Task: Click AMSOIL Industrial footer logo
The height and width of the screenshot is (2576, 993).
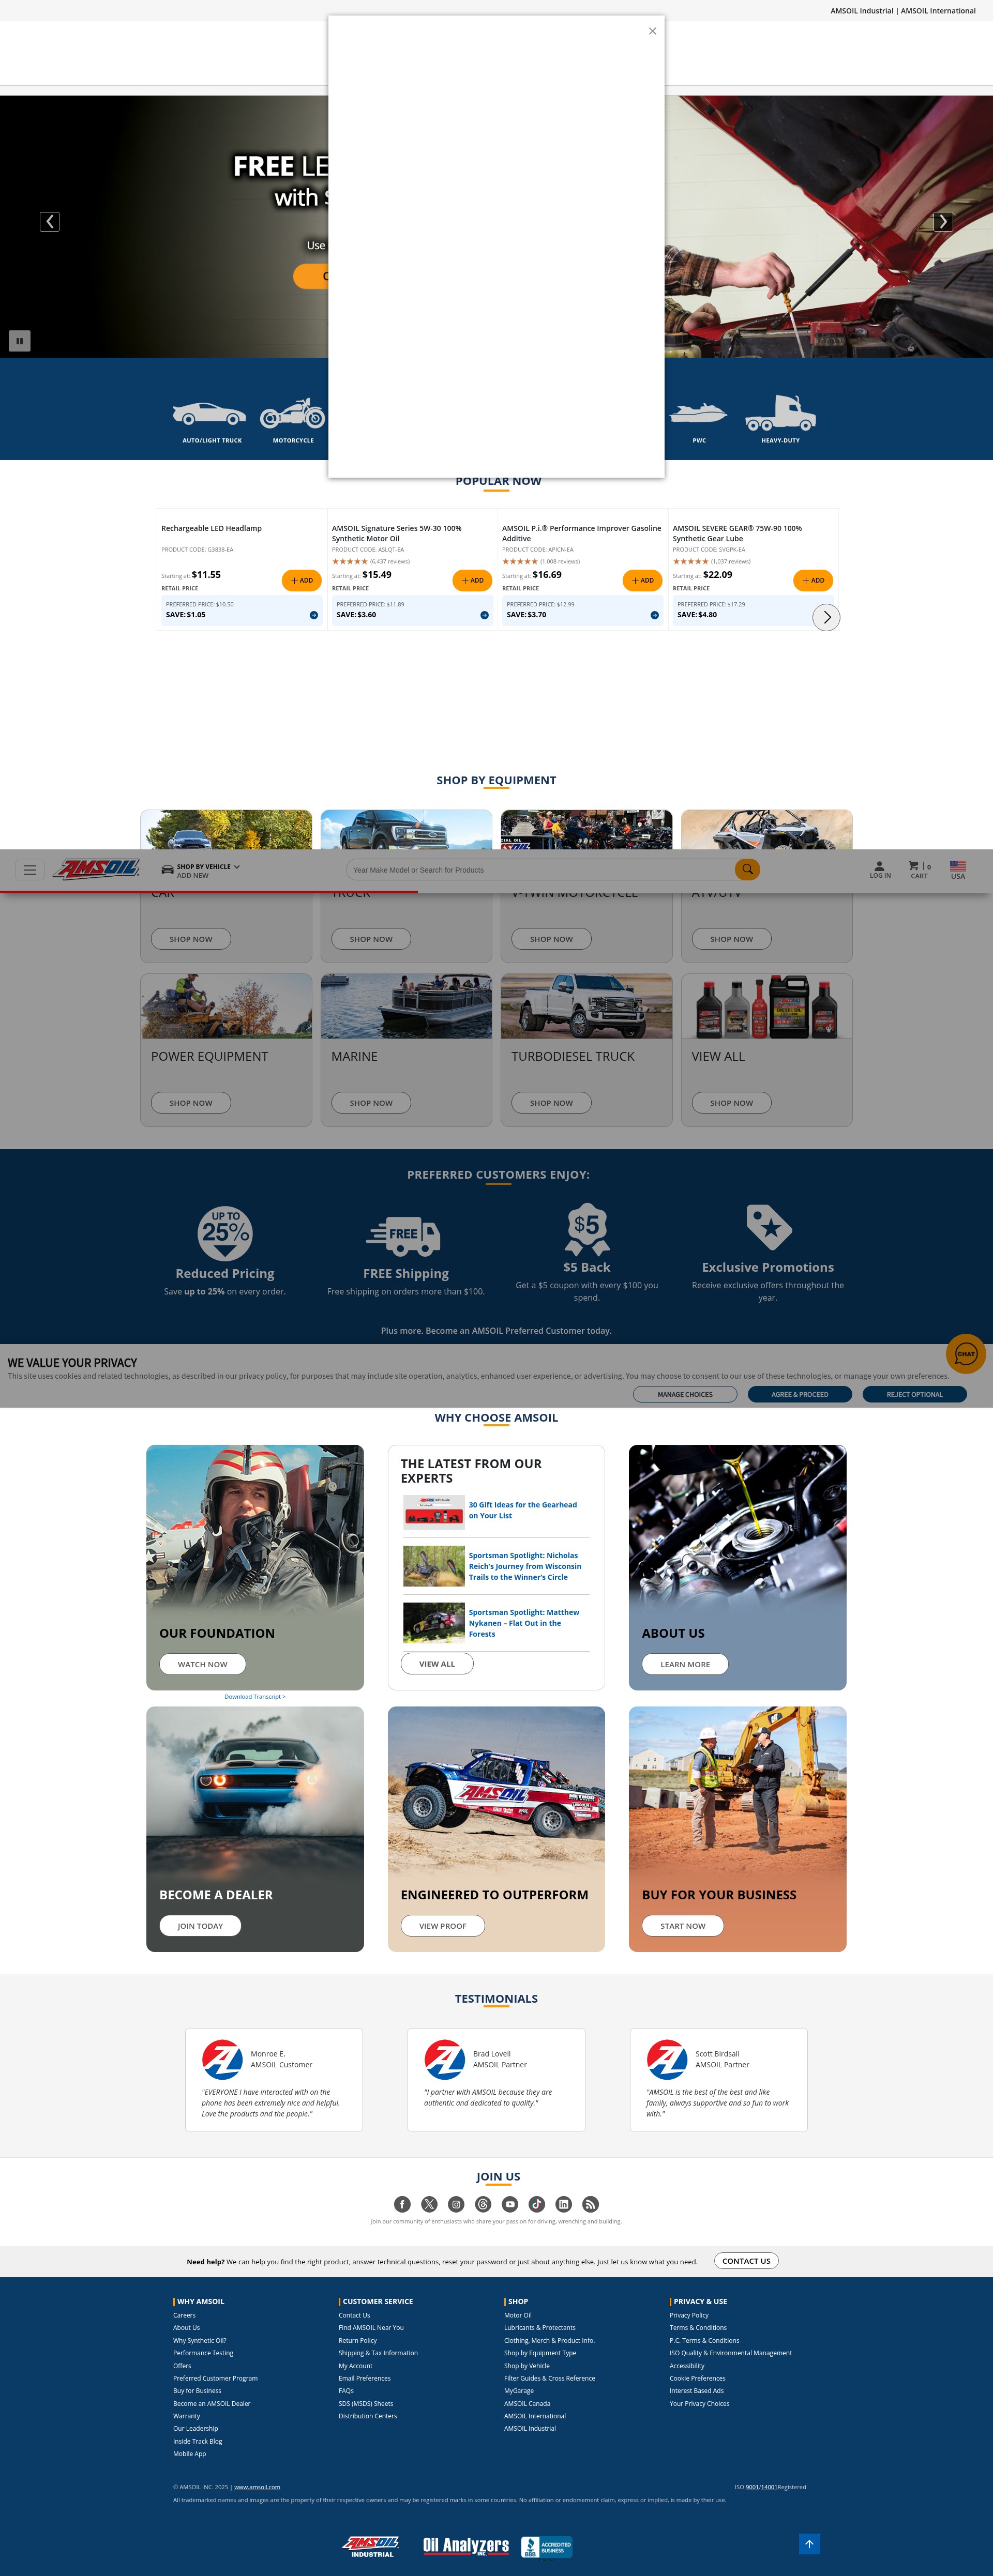Action: [x=371, y=2546]
